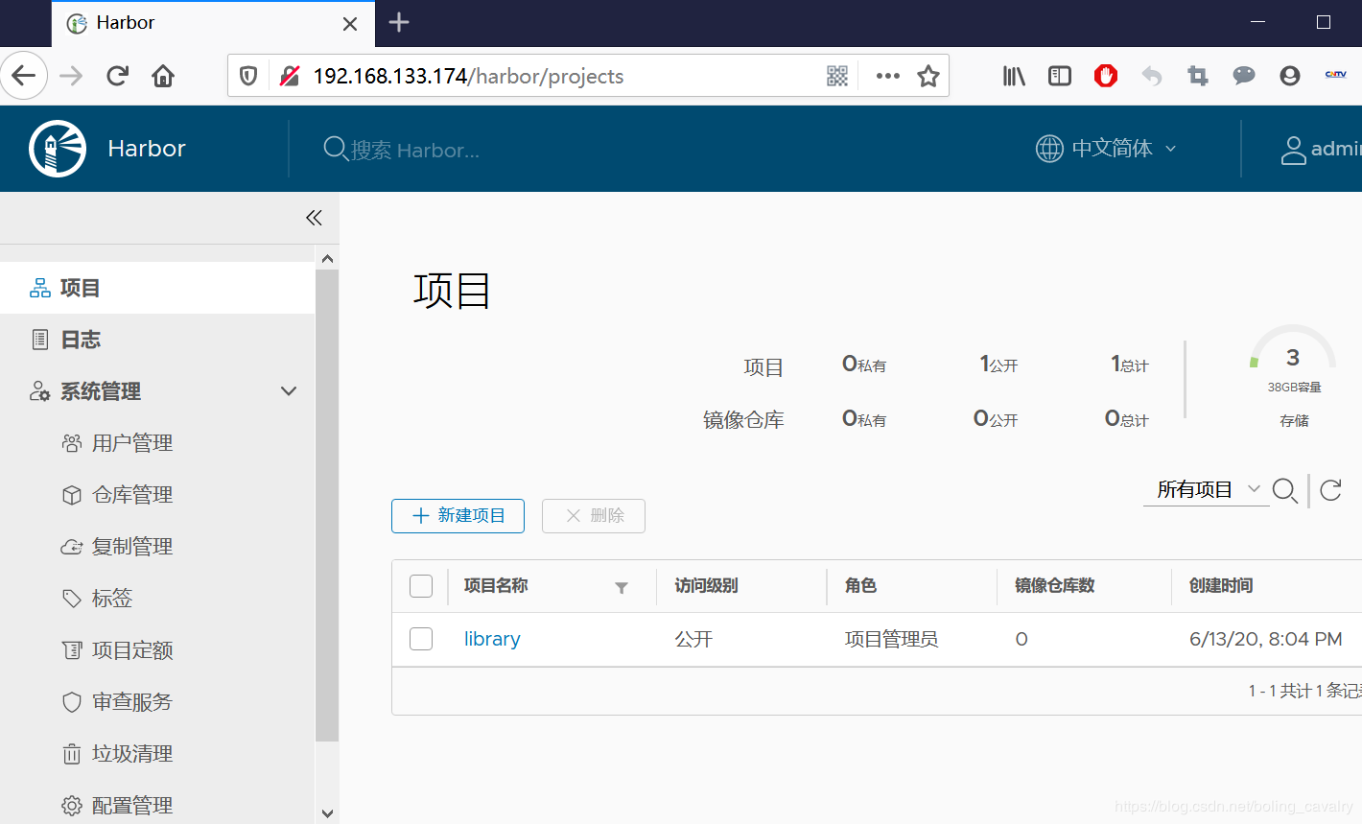Open the 中文简体 language dropdown
Viewport: 1362px width, 824px height.
point(1106,149)
